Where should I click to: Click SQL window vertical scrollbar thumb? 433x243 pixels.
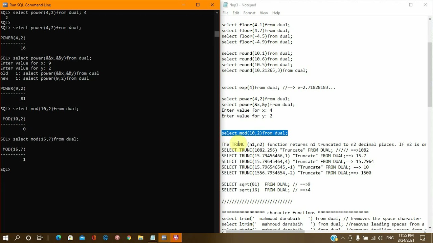pos(216,34)
